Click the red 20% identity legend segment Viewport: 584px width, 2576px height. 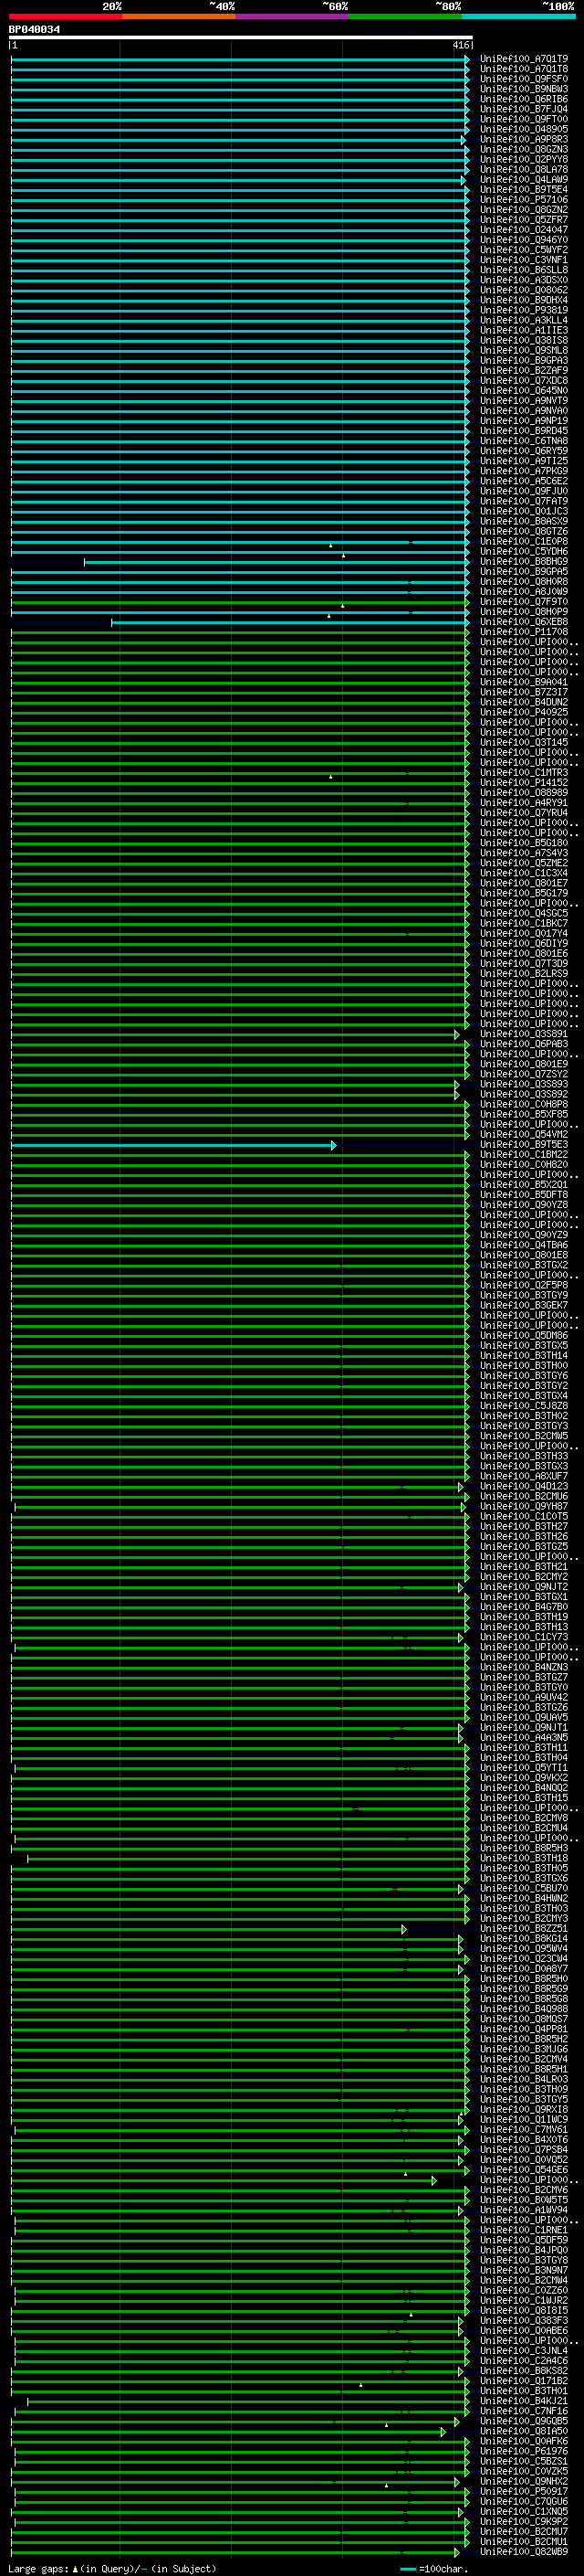tap(65, 16)
